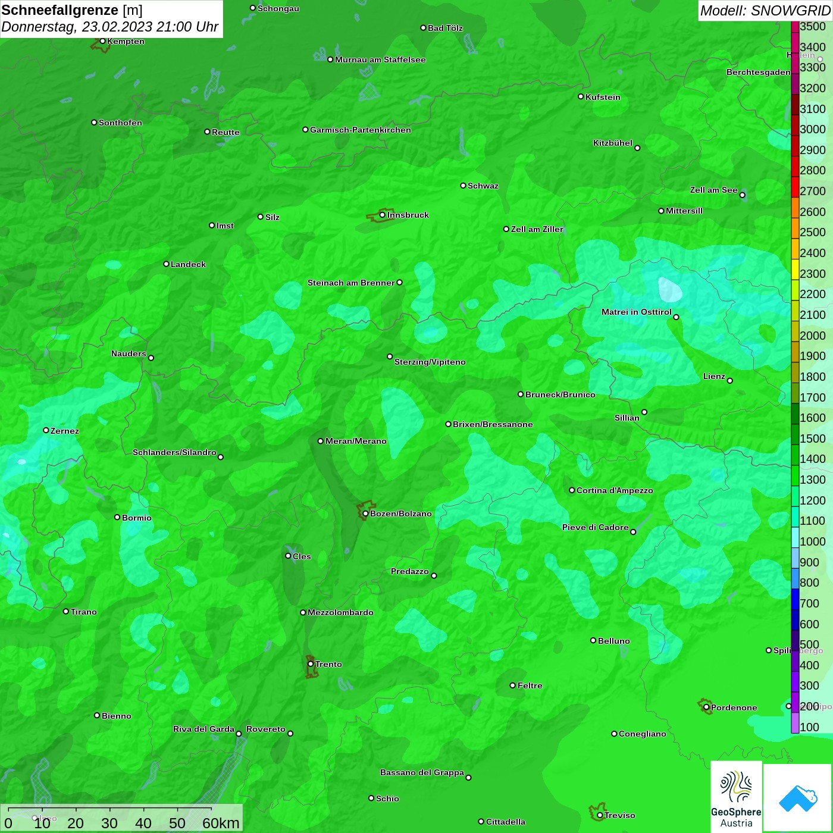
Task: Click the Conegliano label
Action: [x=643, y=734]
